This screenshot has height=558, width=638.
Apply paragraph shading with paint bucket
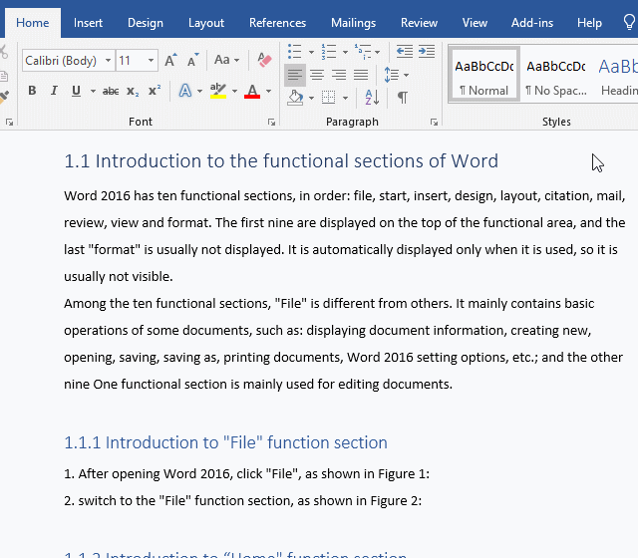[x=295, y=98]
